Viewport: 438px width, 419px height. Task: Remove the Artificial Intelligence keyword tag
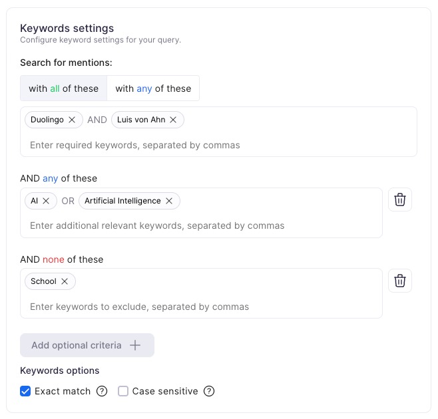(x=169, y=201)
